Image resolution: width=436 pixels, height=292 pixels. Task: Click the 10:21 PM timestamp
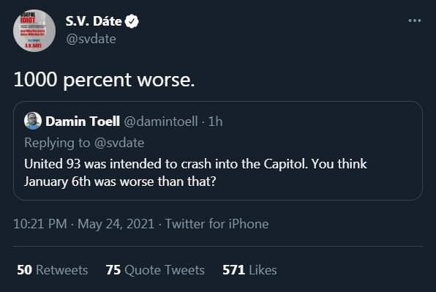[x=40, y=224]
